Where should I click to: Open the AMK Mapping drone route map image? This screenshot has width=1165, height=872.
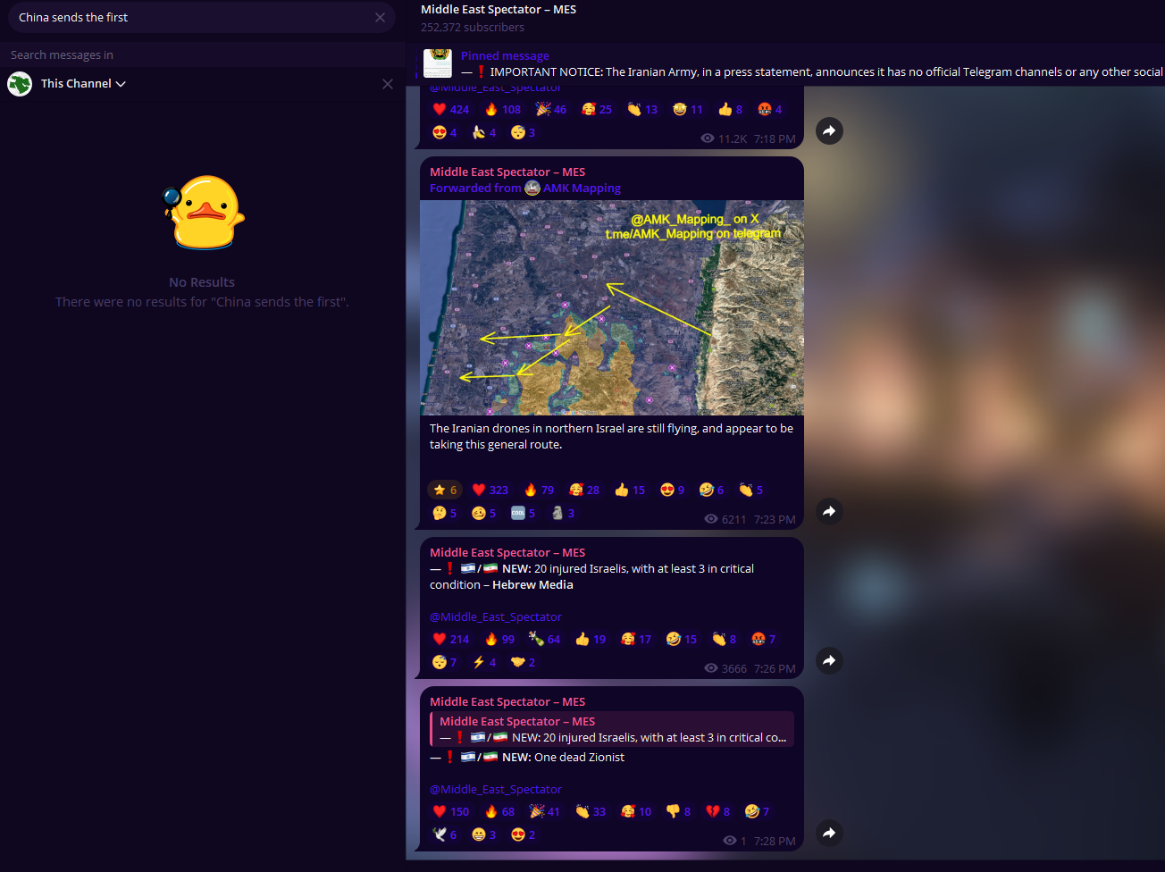coord(612,308)
